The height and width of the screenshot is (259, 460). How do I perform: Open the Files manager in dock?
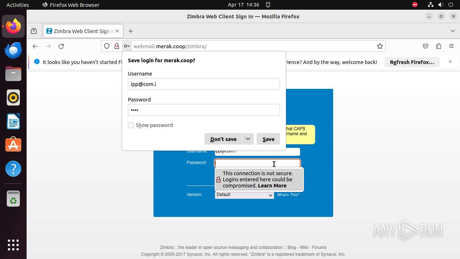click(x=13, y=74)
